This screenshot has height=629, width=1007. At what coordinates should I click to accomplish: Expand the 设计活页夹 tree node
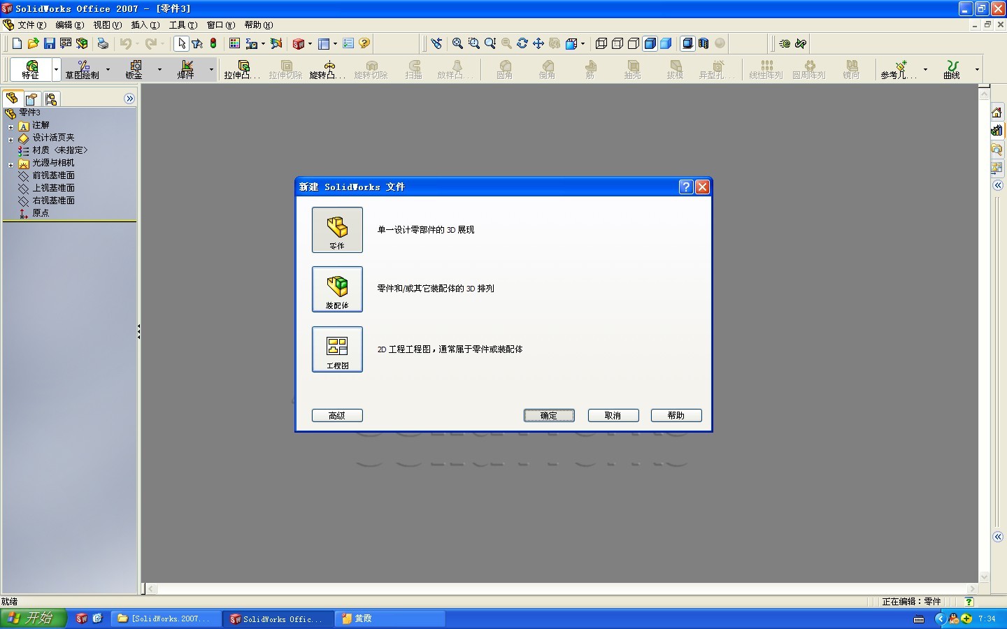tap(10, 140)
